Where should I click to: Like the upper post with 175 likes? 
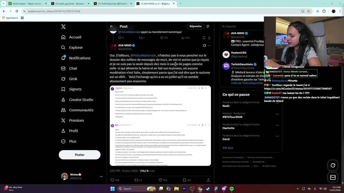(x=162, y=38)
